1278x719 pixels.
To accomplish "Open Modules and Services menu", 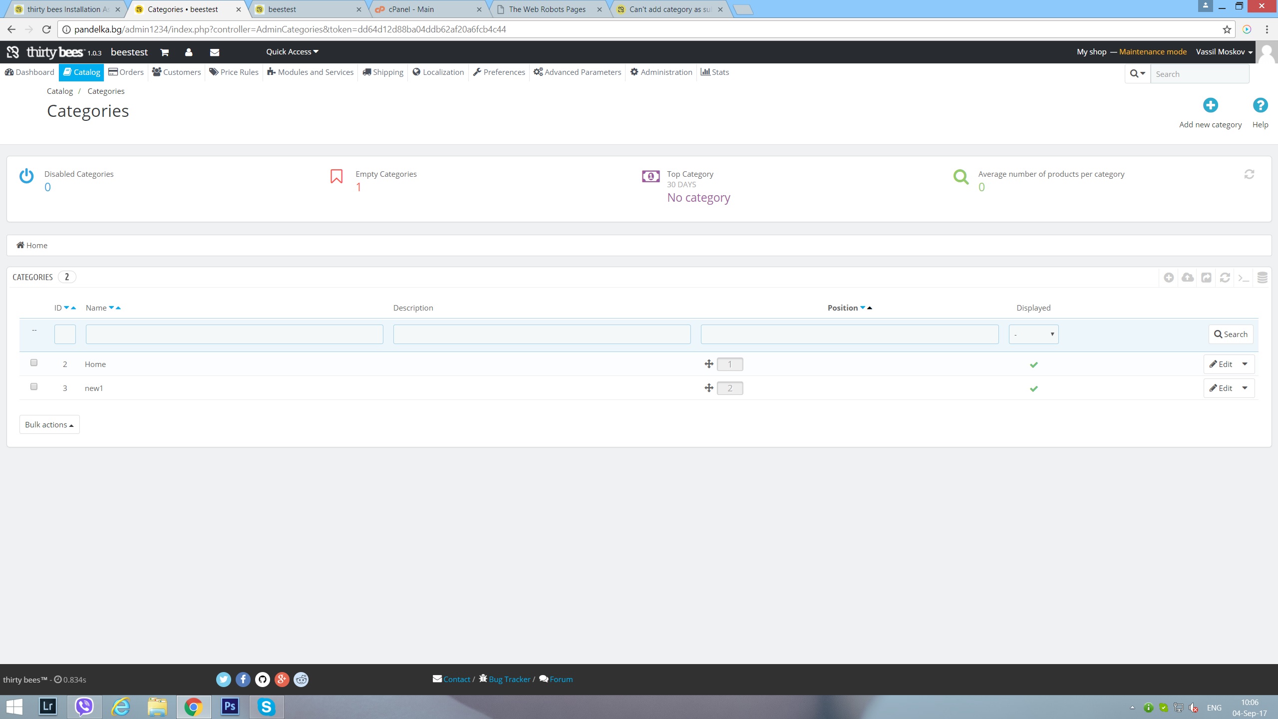I will coord(311,72).
